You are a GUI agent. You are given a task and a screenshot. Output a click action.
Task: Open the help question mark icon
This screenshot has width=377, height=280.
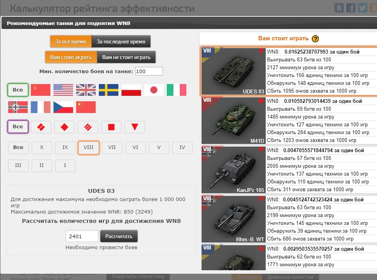(x=315, y=39)
